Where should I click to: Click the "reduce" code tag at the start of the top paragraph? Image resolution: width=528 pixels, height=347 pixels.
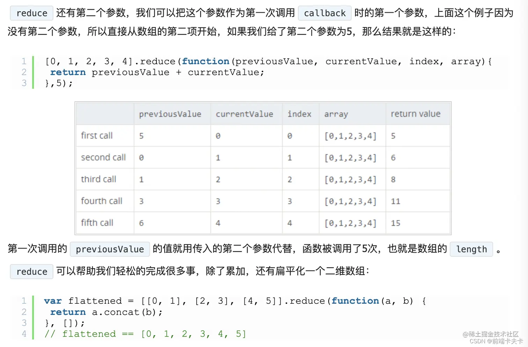32,13
